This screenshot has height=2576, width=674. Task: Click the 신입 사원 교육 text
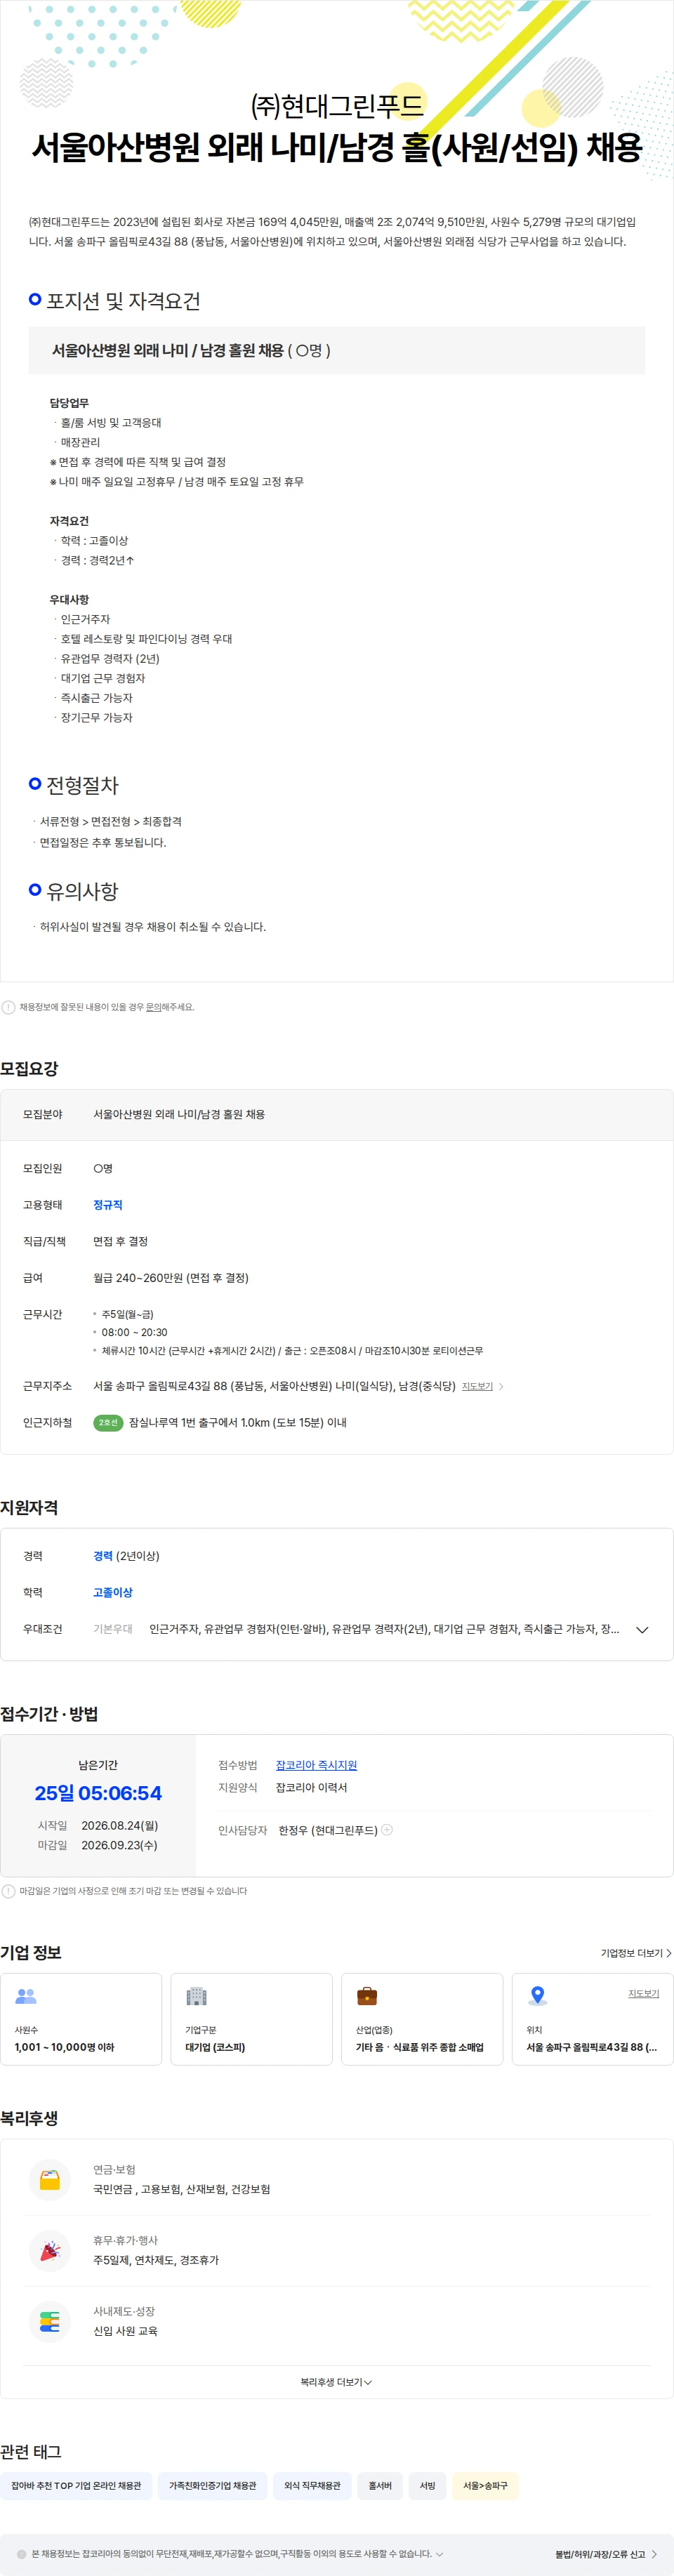point(125,2330)
